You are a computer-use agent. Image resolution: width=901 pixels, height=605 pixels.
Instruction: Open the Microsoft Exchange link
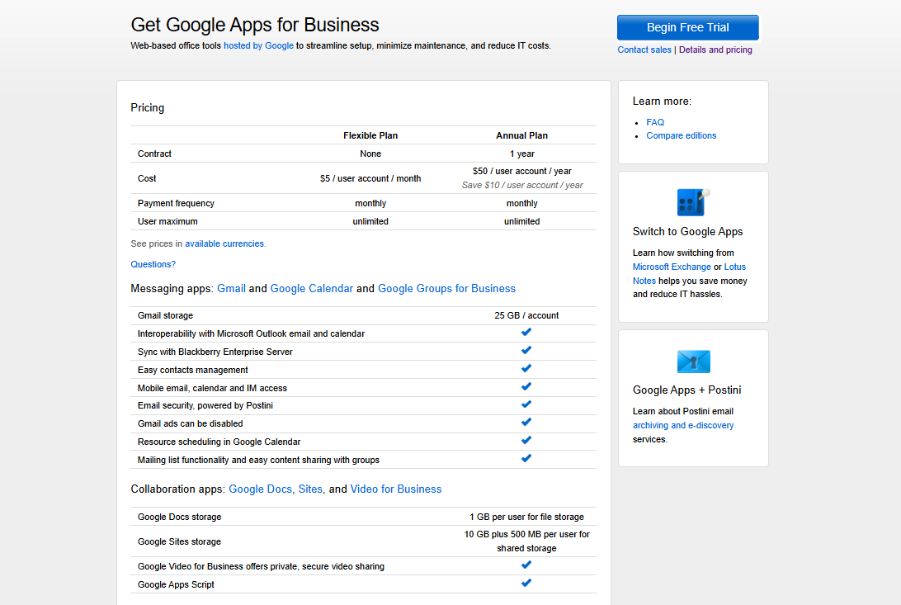pyautogui.click(x=672, y=267)
